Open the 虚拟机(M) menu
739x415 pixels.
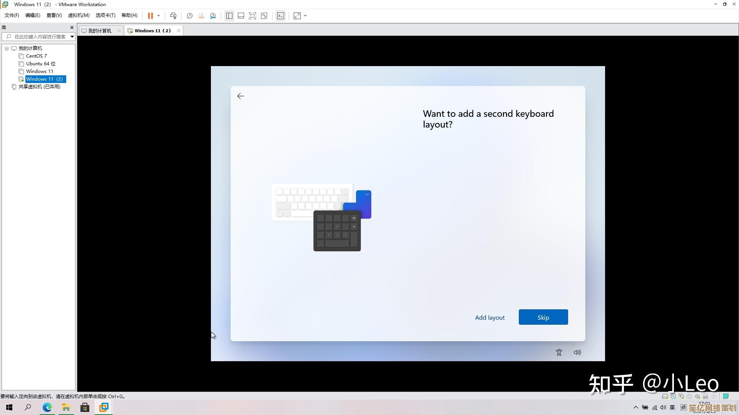79,15
